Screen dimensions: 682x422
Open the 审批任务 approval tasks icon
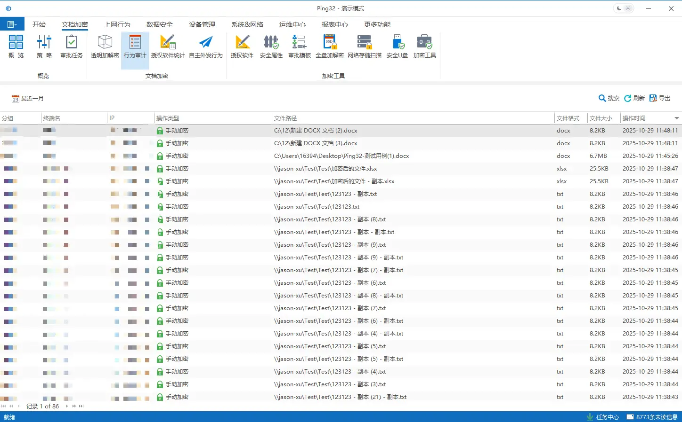72,46
